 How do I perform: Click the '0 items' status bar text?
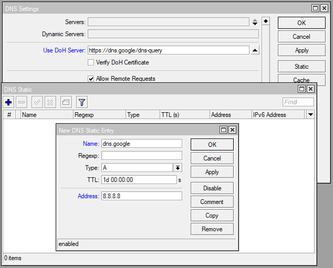pos(13,258)
